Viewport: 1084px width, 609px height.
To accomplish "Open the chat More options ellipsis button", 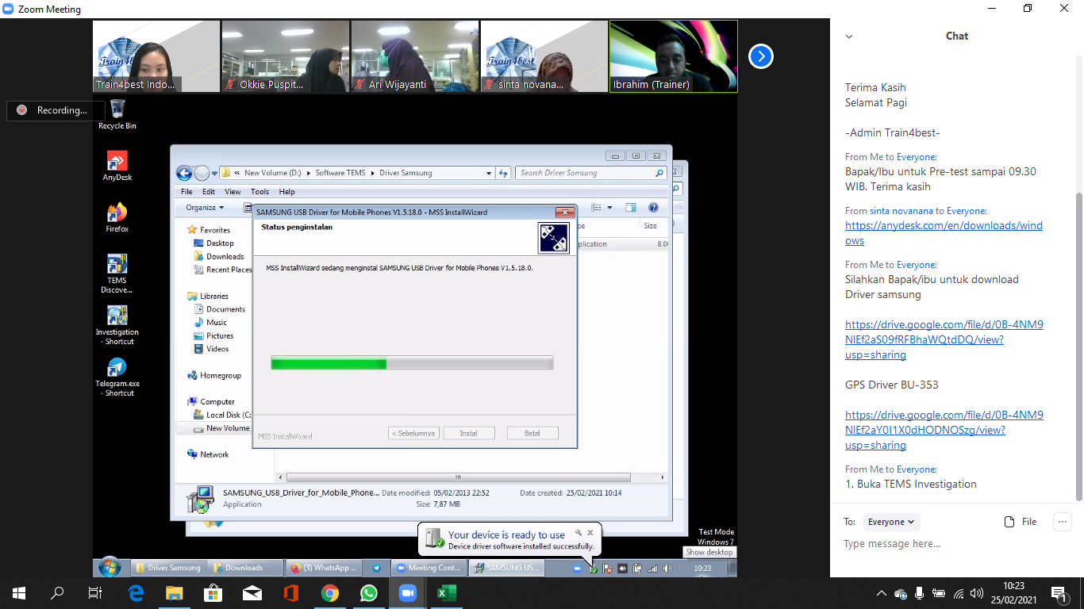I will [x=1062, y=522].
